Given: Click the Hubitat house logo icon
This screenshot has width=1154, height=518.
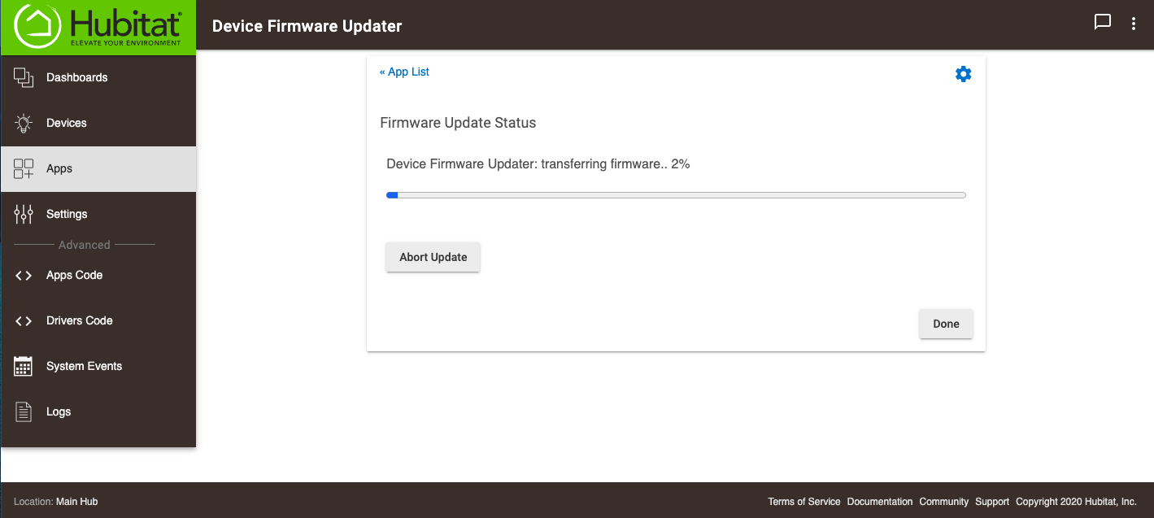Looking at the screenshot, I should 38,26.
